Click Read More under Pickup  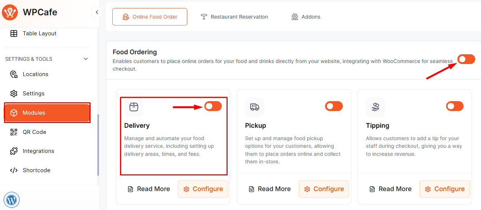pyautogui.click(x=270, y=189)
